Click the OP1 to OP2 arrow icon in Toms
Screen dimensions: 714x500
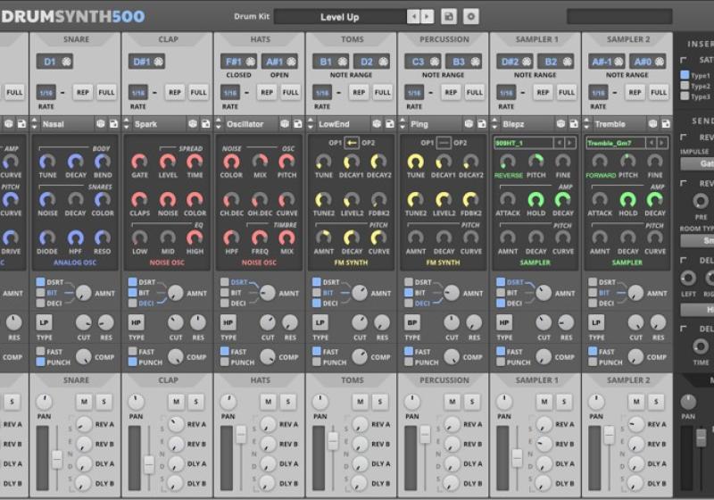coord(352,143)
